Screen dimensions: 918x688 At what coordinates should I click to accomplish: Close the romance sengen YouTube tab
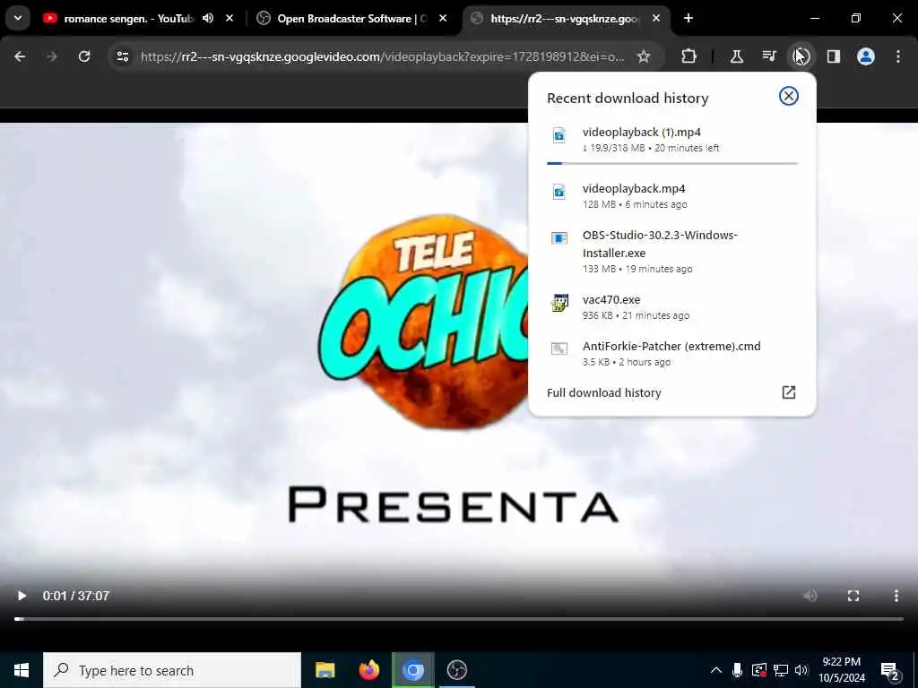tap(229, 18)
